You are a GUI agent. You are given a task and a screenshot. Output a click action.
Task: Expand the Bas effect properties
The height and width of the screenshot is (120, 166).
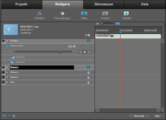click(7, 82)
